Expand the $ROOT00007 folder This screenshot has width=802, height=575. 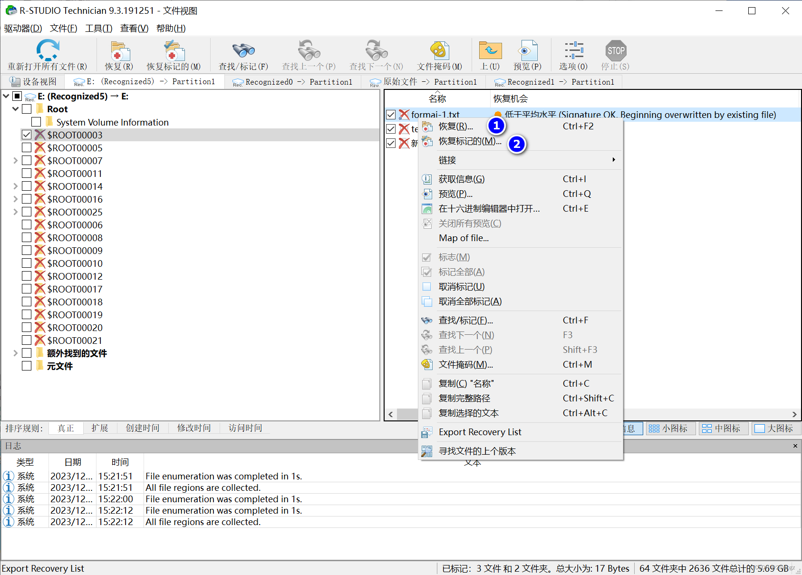[x=16, y=161]
